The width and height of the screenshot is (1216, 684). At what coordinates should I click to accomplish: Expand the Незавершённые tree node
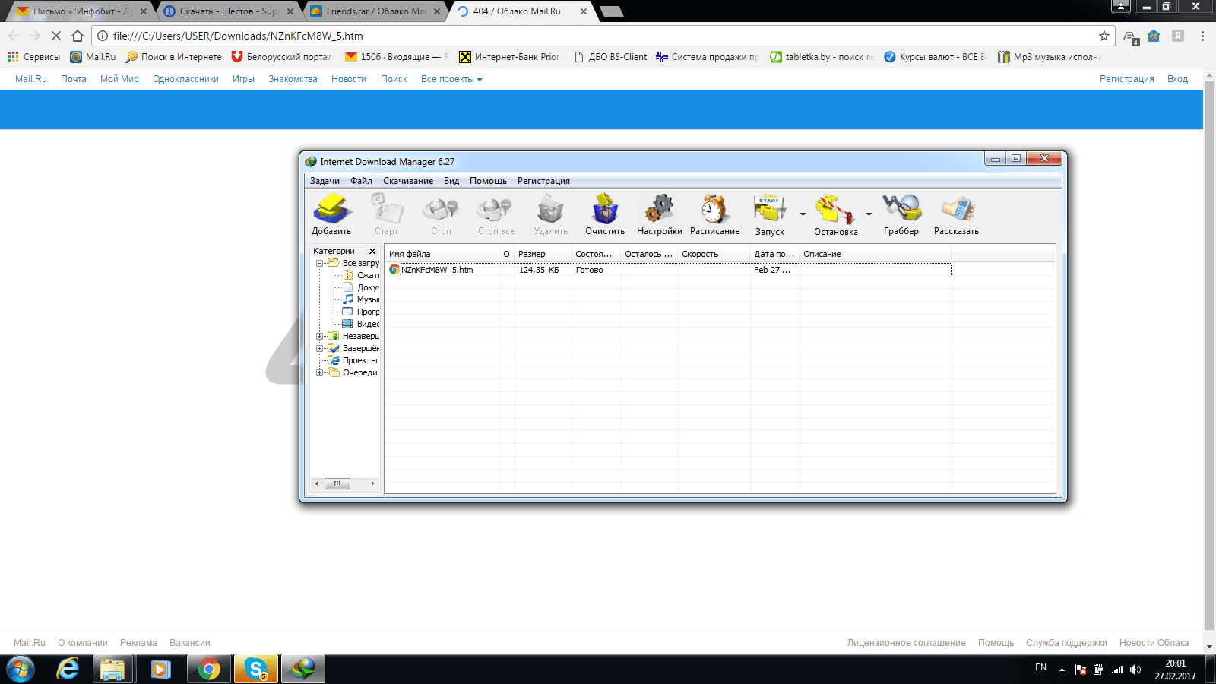click(320, 336)
